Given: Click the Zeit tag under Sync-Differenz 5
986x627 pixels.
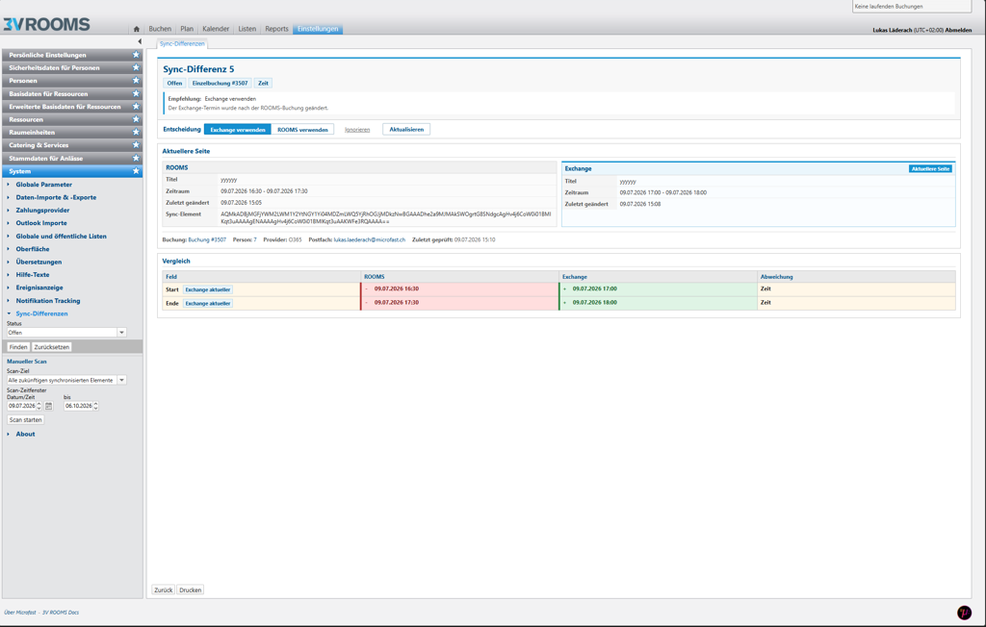Looking at the screenshot, I should [263, 83].
